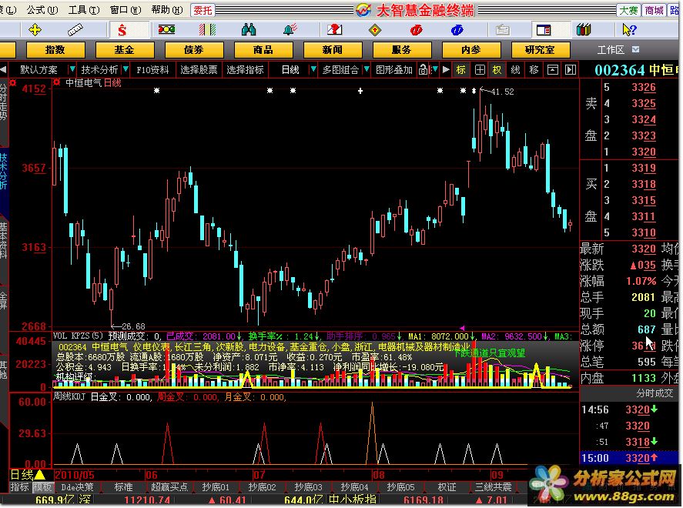683x508 pixels.
Task: Click the left scroll arrow before 默认方案
Action: pyautogui.click(x=4, y=69)
